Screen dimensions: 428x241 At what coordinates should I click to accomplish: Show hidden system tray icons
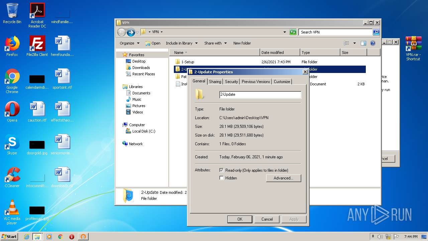(373, 237)
